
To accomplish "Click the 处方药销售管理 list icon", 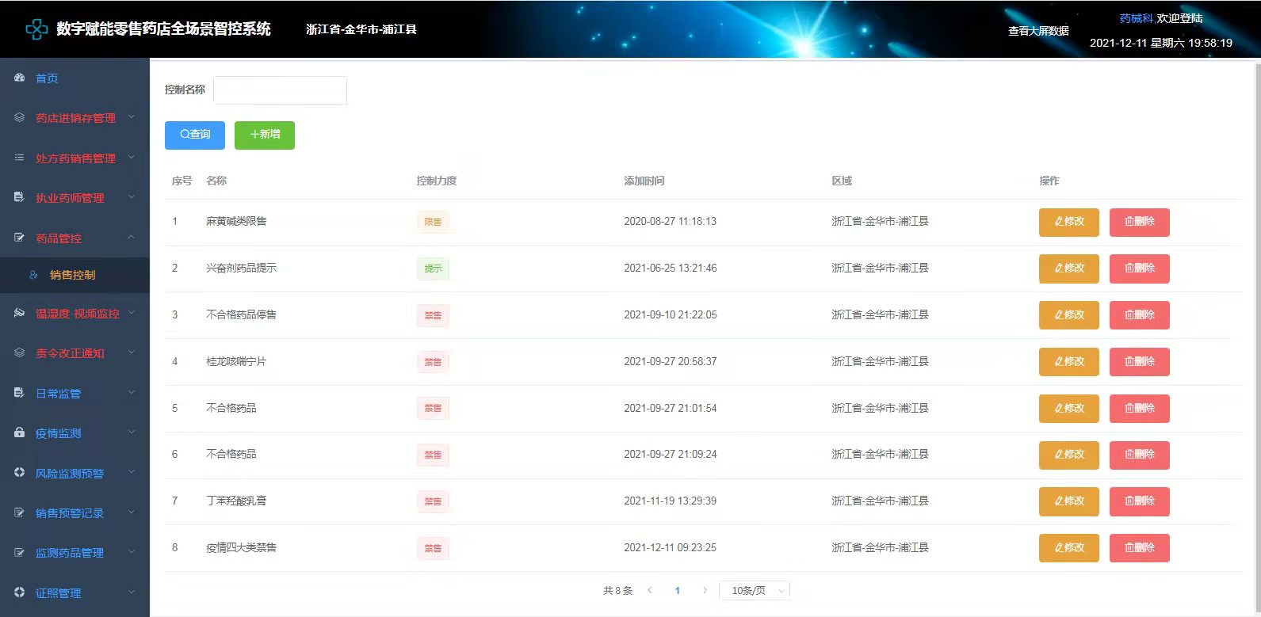I will (x=20, y=158).
